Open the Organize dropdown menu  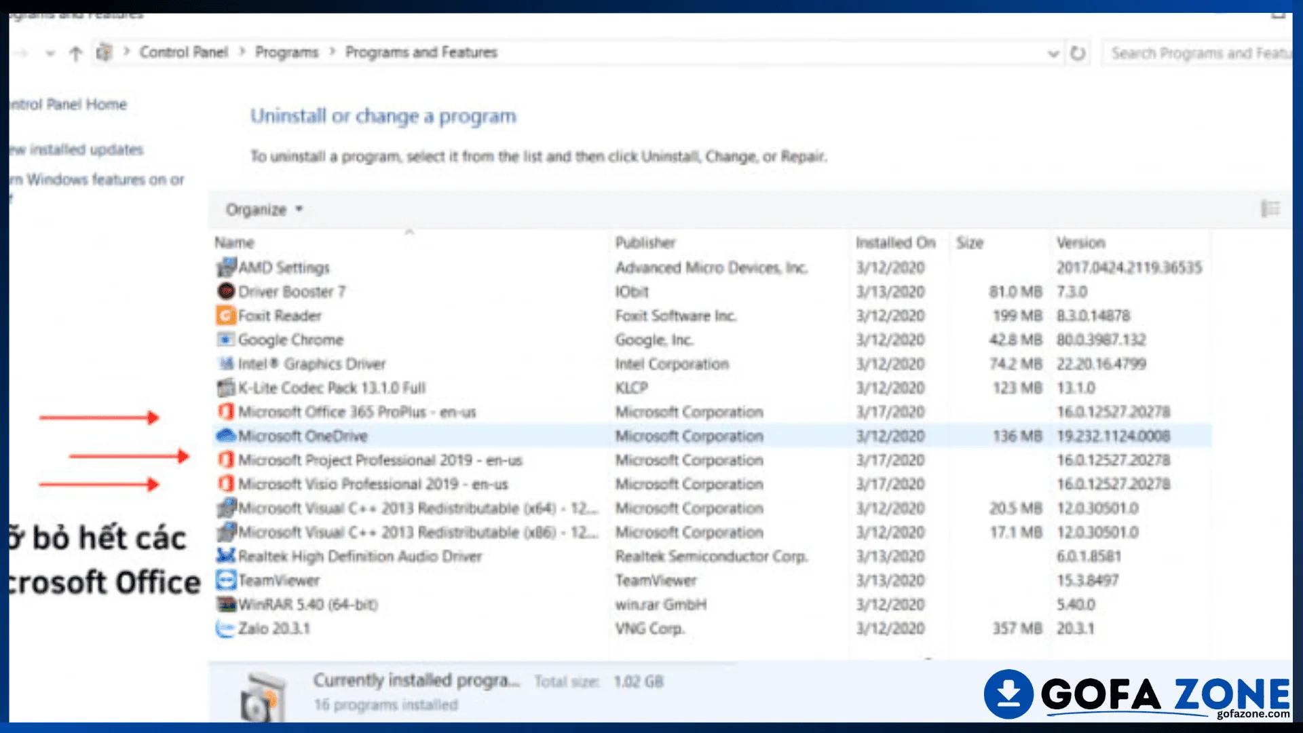[x=264, y=210]
